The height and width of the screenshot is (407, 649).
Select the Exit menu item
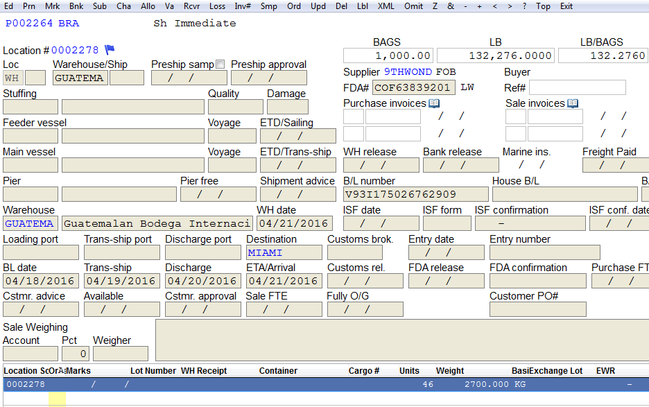pyautogui.click(x=566, y=6)
